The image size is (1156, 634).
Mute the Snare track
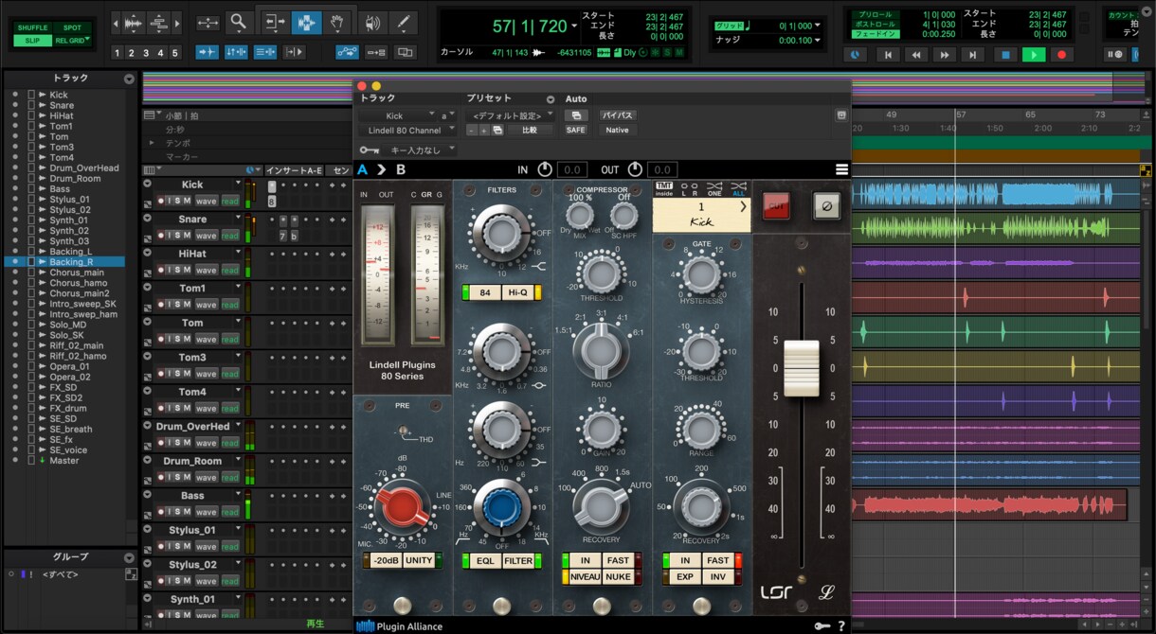click(x=186, y=235)
